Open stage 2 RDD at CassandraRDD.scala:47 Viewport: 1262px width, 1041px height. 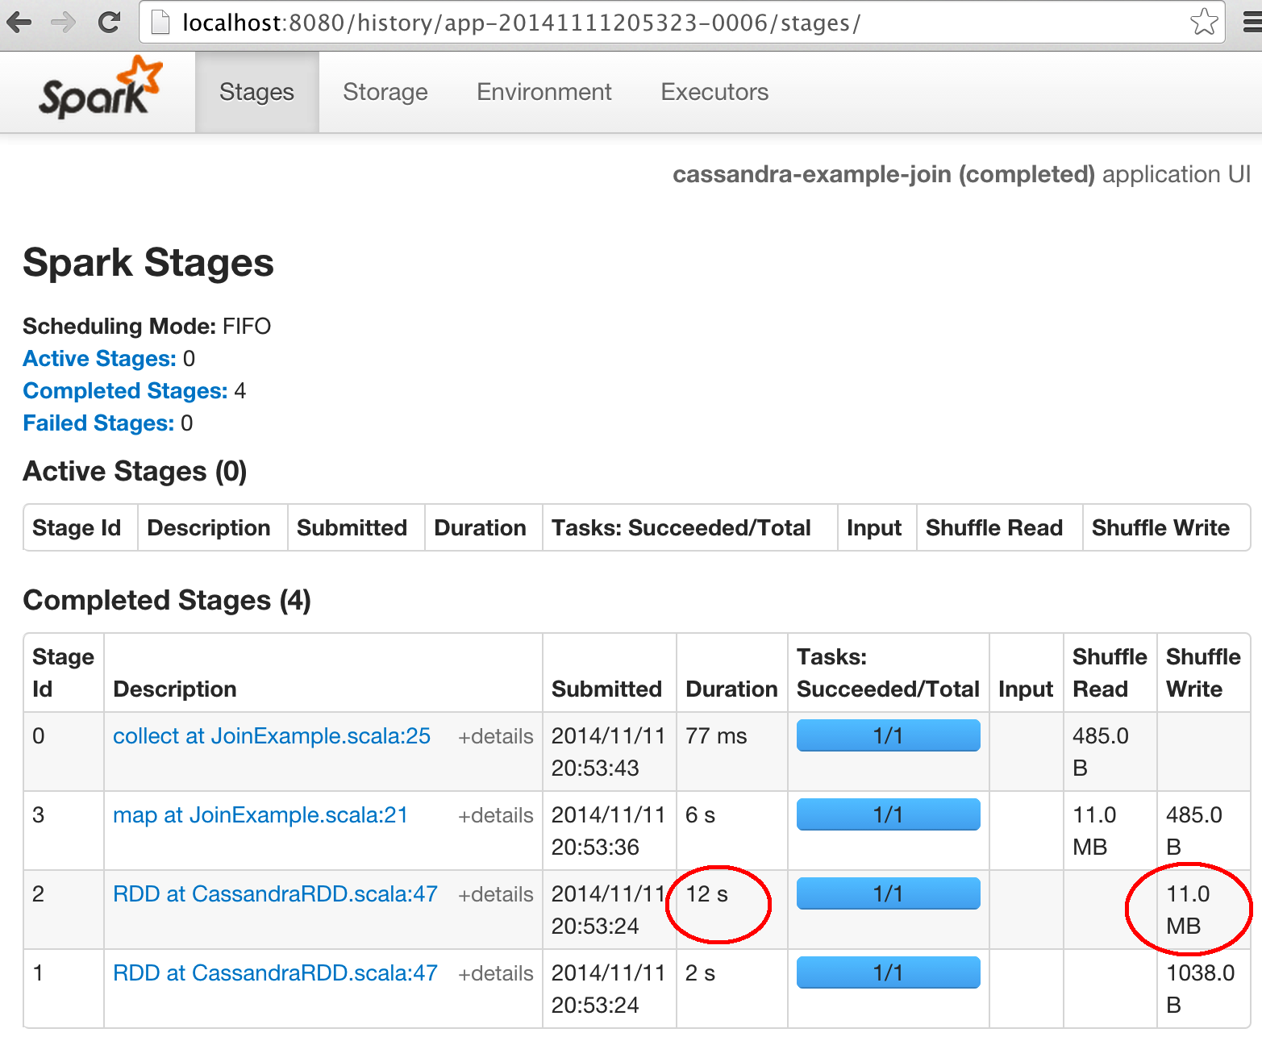pyautogui.click(x=275, y=893)
